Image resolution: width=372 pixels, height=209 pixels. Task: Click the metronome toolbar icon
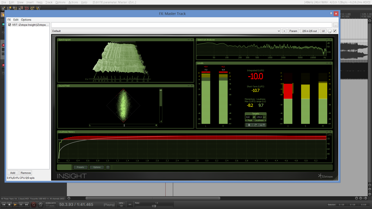click(x=38, y=8)
